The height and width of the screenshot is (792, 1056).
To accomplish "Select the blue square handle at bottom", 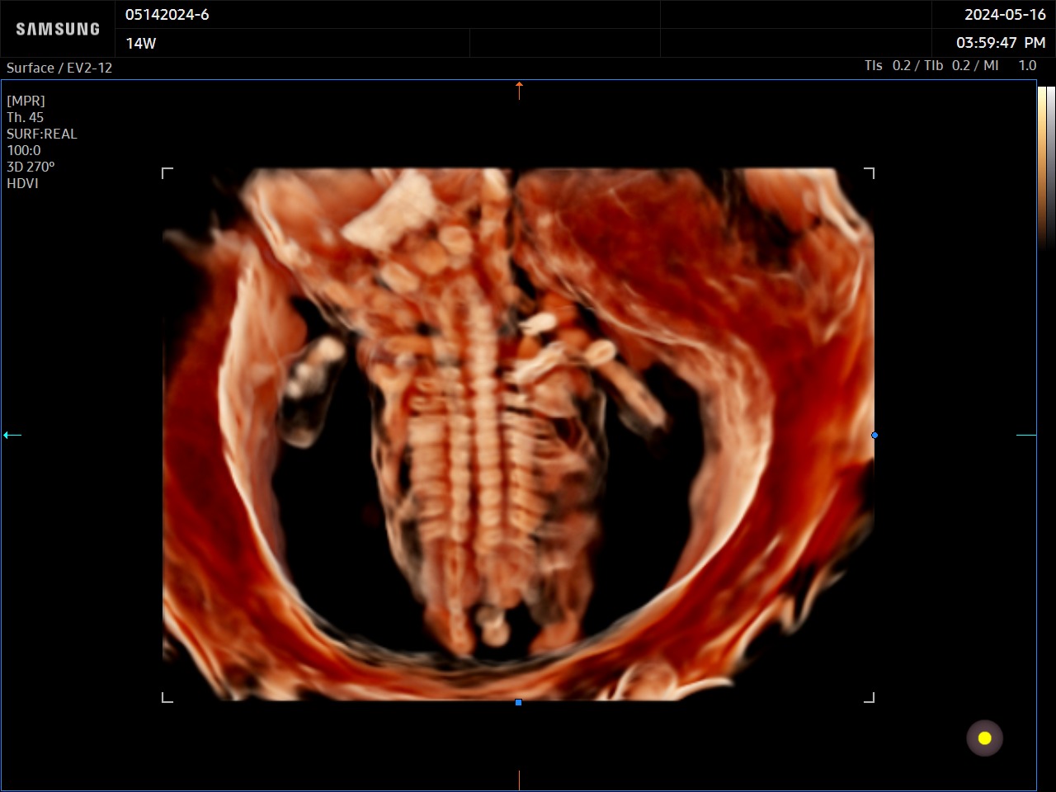I will [518, 702].
